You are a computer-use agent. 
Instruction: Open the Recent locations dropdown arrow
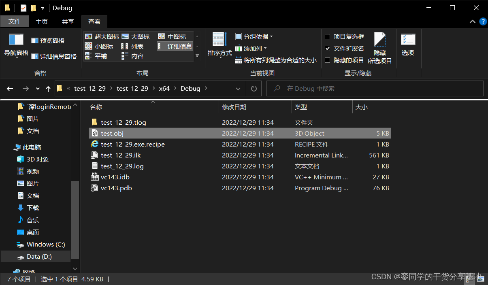pyautogui.click(x=38, y=89)
